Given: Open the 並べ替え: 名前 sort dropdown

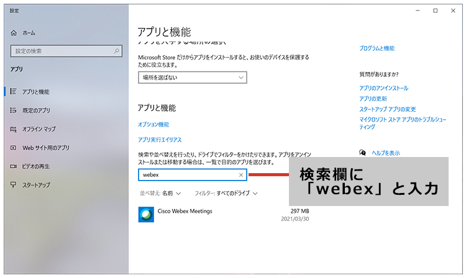Looking at the screenshot, I should point(160,193).
